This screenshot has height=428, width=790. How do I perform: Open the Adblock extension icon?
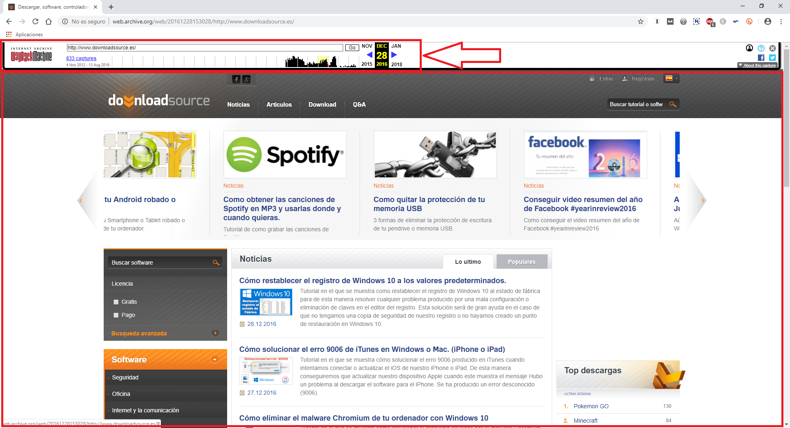(710, 21)
